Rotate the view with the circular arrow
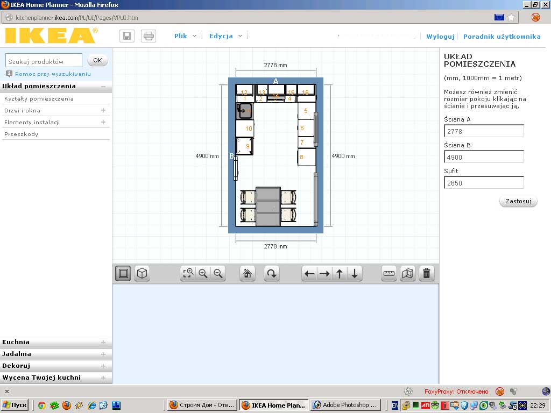 pos(272,273)
